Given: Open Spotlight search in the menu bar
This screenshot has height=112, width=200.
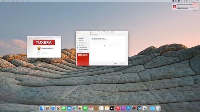Looking at the screenshot, I should pos(184,1).
